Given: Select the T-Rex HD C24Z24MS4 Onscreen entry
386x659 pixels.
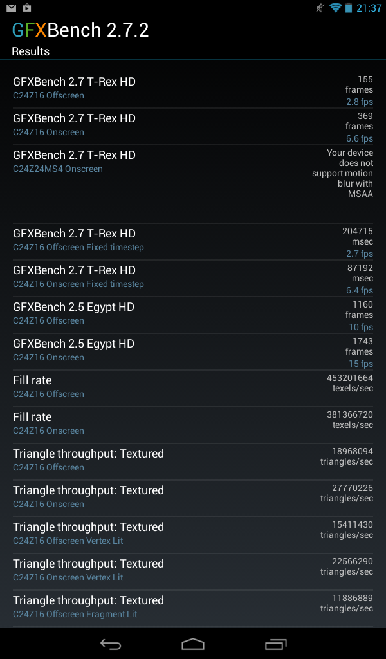Looking at the screenshot, I should pos(193,184).
